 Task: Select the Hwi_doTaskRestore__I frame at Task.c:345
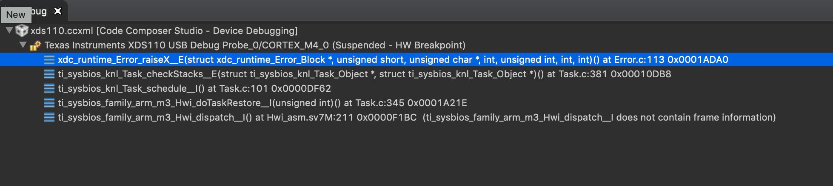(x=262, y=103)
